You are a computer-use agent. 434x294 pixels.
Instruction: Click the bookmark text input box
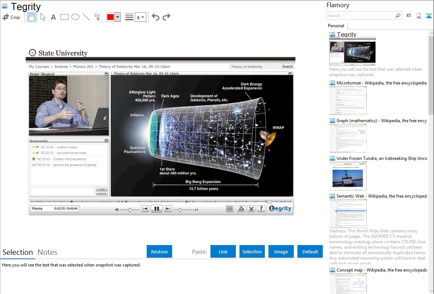point(63,191)
